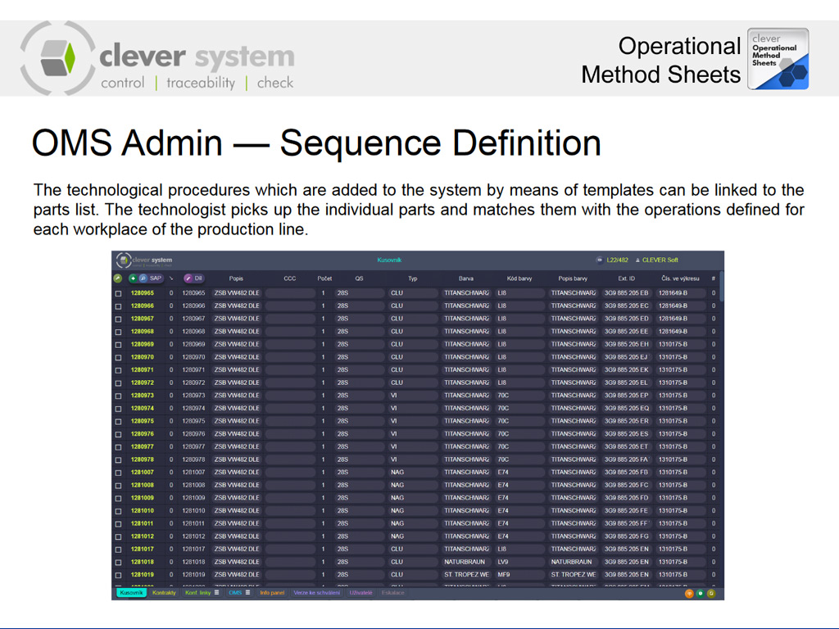Open the Eskalace tab
This screenshot has width=839, height=629.
[392, 593]
